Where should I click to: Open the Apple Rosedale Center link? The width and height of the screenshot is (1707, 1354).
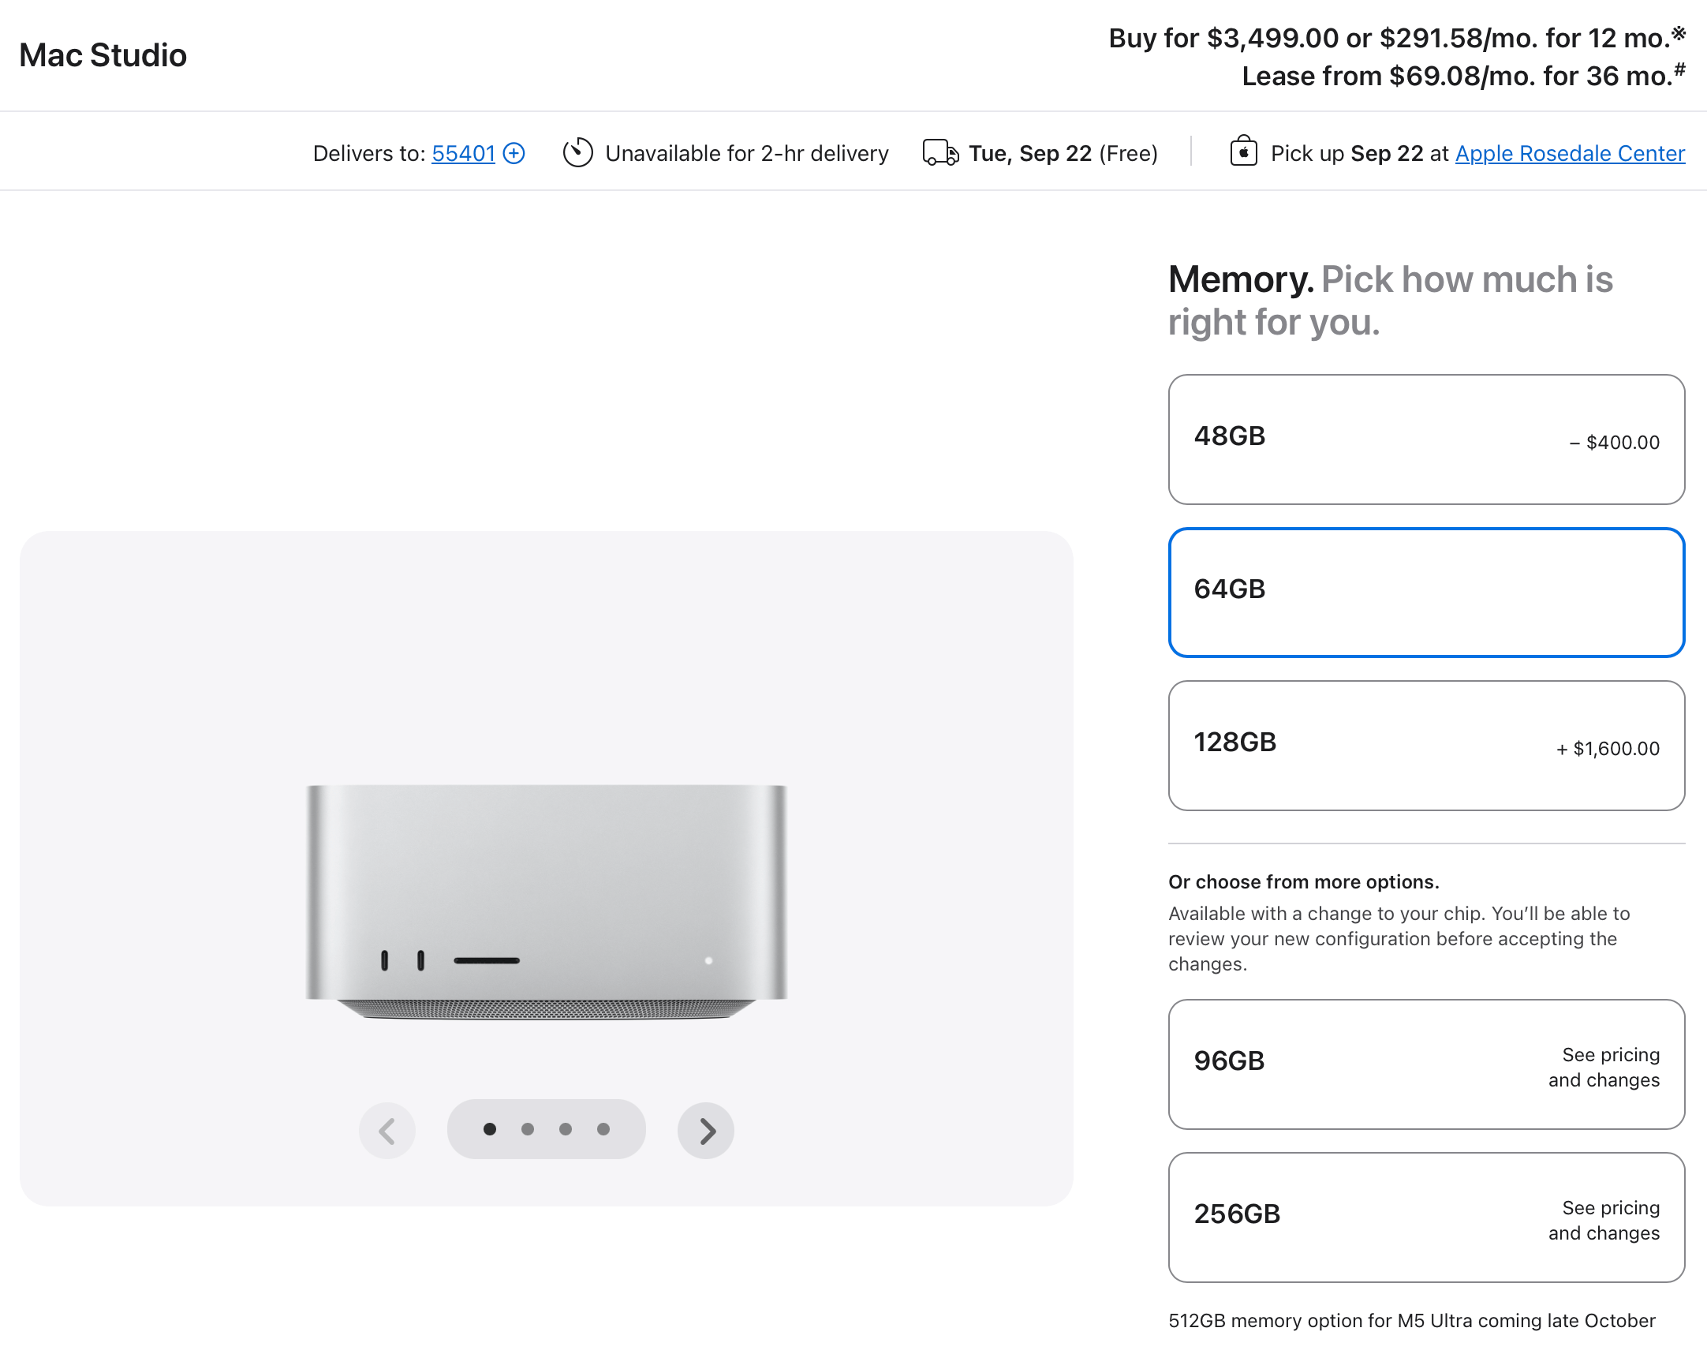(x=1569, y=153)
